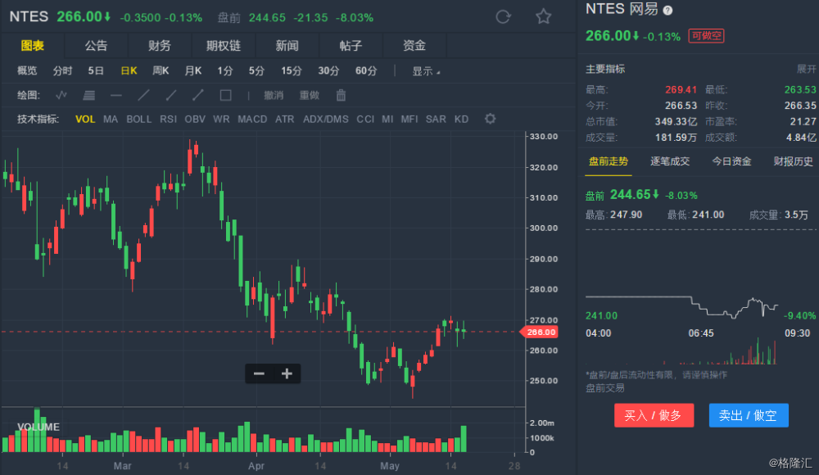Select the 1分 one-minute chart interval

pyautogui.click(x=225, y=71)
